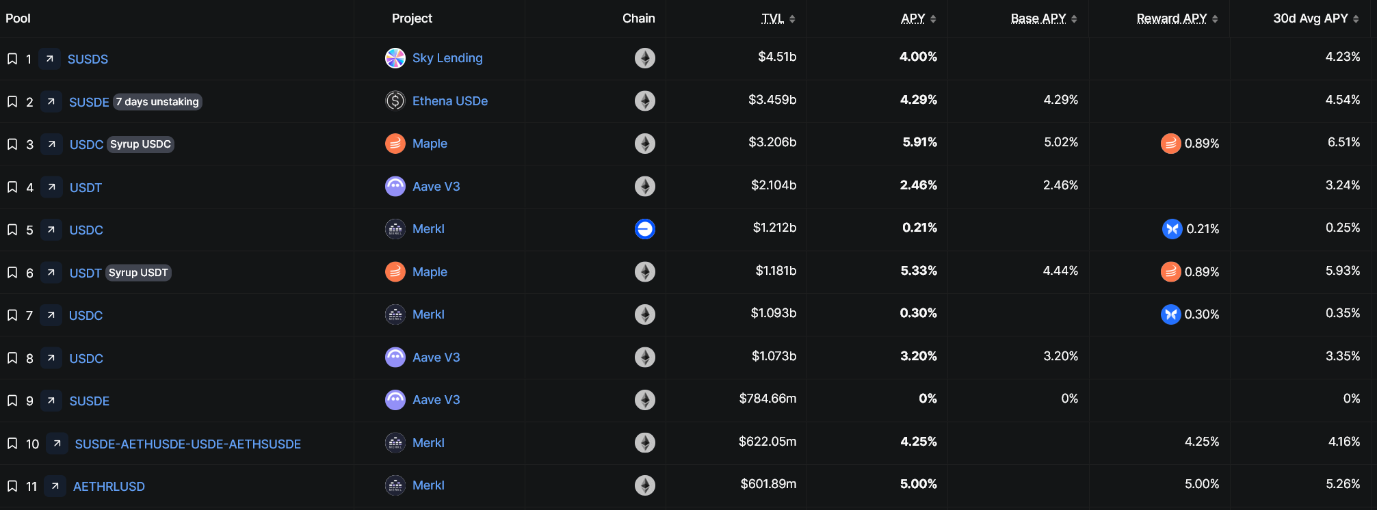Screen dimensions: 1377x510
Task: Click the Merkl reward icon next to 0.21%
Action: pos(1170,230)
